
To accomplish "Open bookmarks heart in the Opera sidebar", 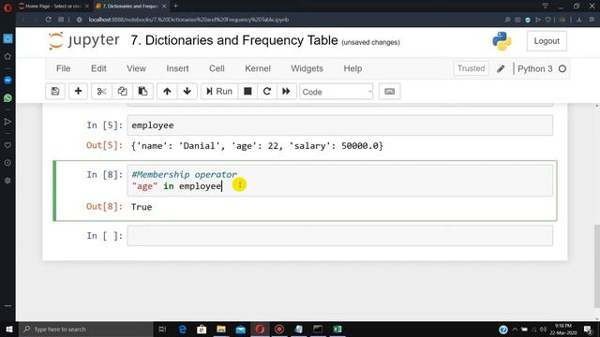I will [x=7, y=145].
